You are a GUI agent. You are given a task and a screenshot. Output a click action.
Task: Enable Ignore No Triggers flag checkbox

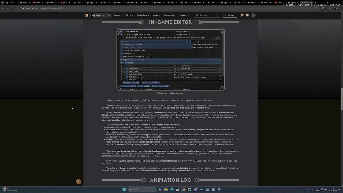121,50
